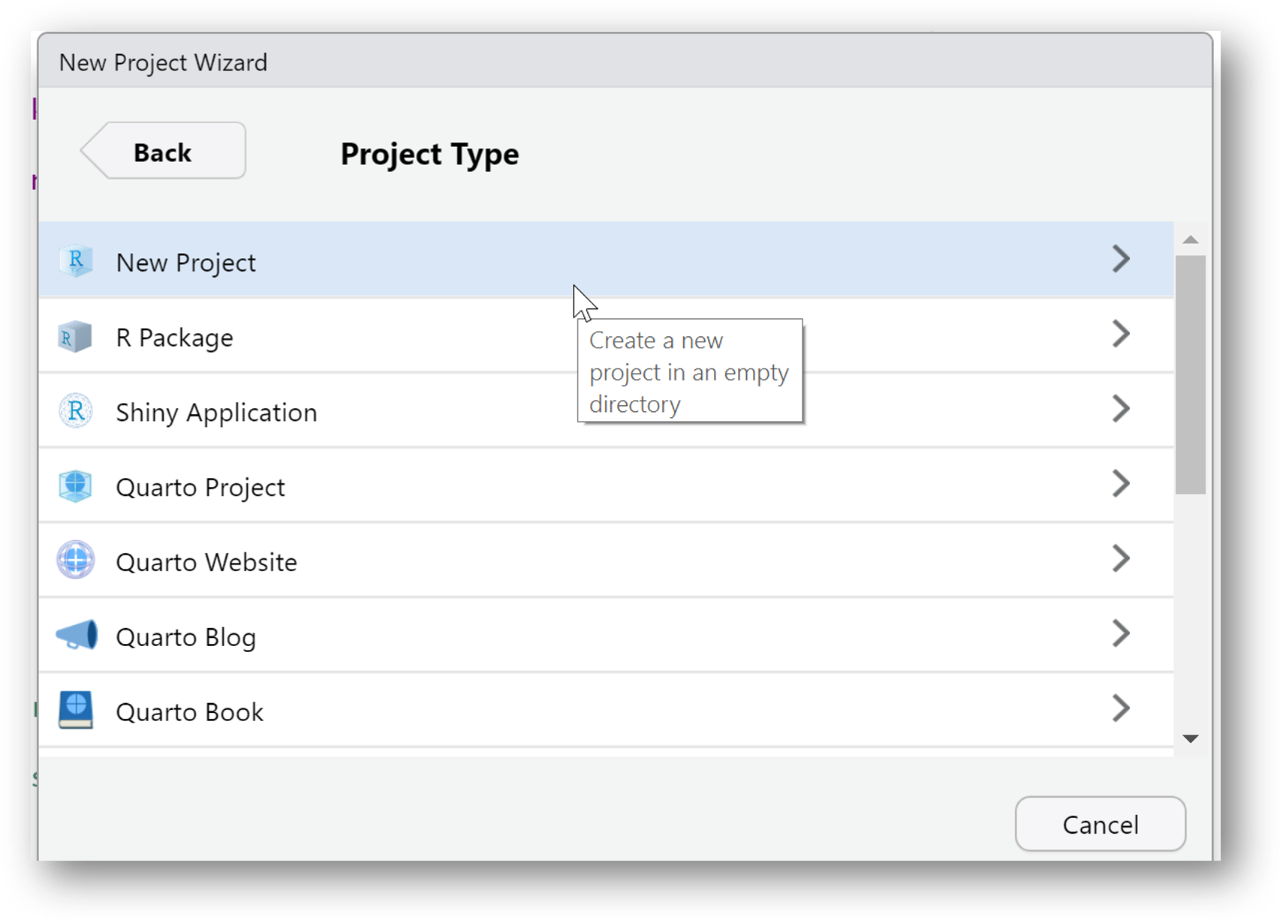
Task: Go Back to the previous wizard step
Action: pos(164,152)
